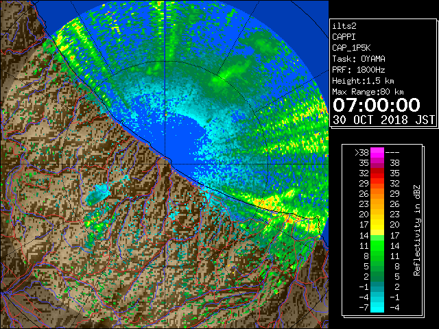This screenshot has height=329, width=439.
Task: Select the orange 26–29 dBZ legend band
Action: (x=377, y=193)
